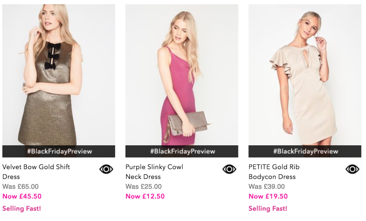Click the Was £65.00 original price
Screen dimensions: 366x221
pyautogui.click(x=20, y=187)
